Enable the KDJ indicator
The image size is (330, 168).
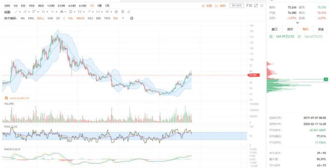90,18
